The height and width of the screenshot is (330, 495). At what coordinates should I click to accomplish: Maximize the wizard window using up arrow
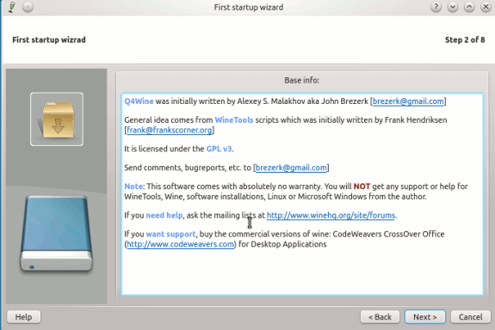(x=469, y=7)
